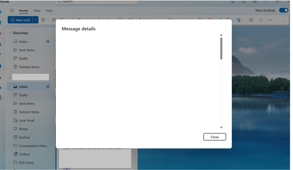Click the scroll up arrow in Message details

(x=221, y=35)
